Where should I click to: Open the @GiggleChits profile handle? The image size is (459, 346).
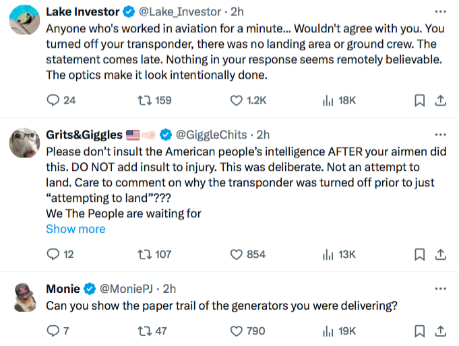(212, 135)
